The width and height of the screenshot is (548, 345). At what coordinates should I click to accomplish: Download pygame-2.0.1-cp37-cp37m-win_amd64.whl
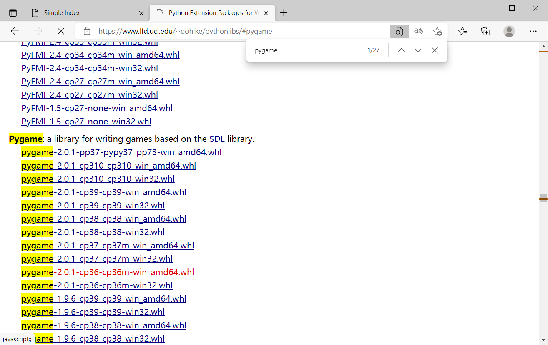click(x=108, y=246)
